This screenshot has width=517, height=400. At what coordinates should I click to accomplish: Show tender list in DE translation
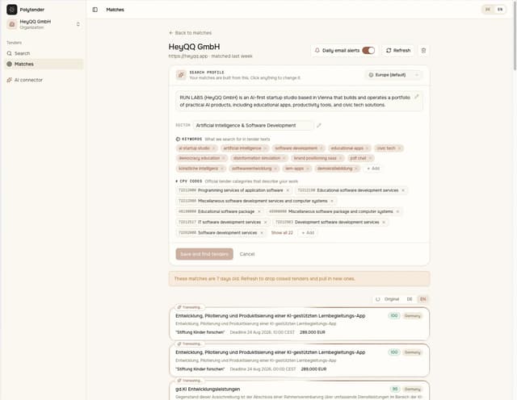coord(410,299)
